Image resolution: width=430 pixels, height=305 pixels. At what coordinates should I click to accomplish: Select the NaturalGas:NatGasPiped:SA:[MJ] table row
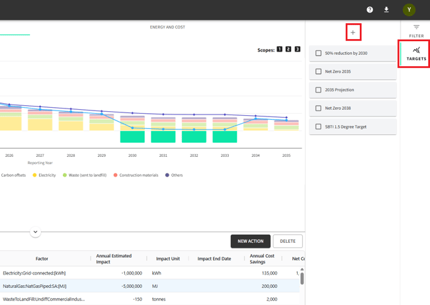132,286
